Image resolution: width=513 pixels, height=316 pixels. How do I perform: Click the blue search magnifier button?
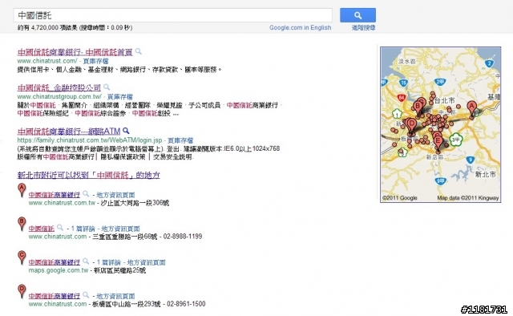click(357, 15)
